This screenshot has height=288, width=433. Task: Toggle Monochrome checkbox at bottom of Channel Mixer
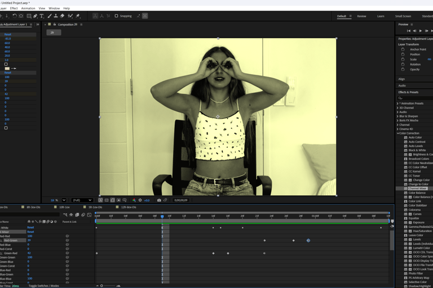click(x=6, y=128)
